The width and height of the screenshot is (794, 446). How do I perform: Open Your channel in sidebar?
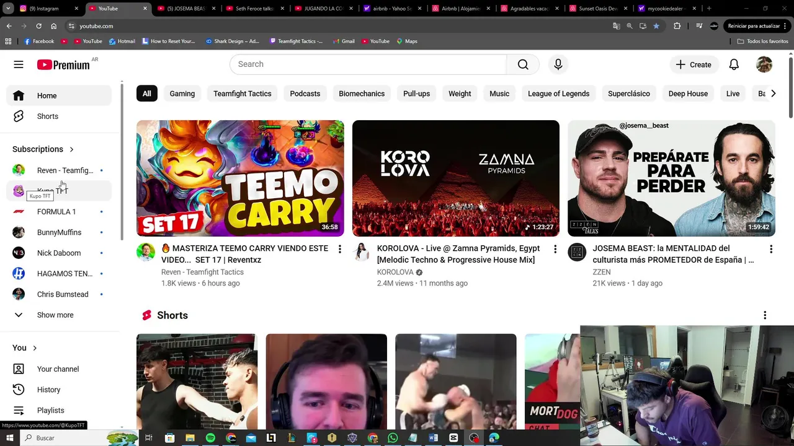[x=59, y=369]
